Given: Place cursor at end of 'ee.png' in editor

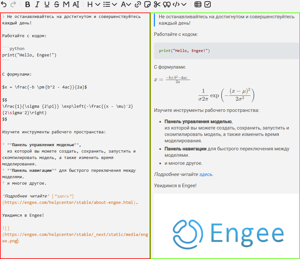Looking at the screenshot, I should pyautogui.click(x=17, y=241).
